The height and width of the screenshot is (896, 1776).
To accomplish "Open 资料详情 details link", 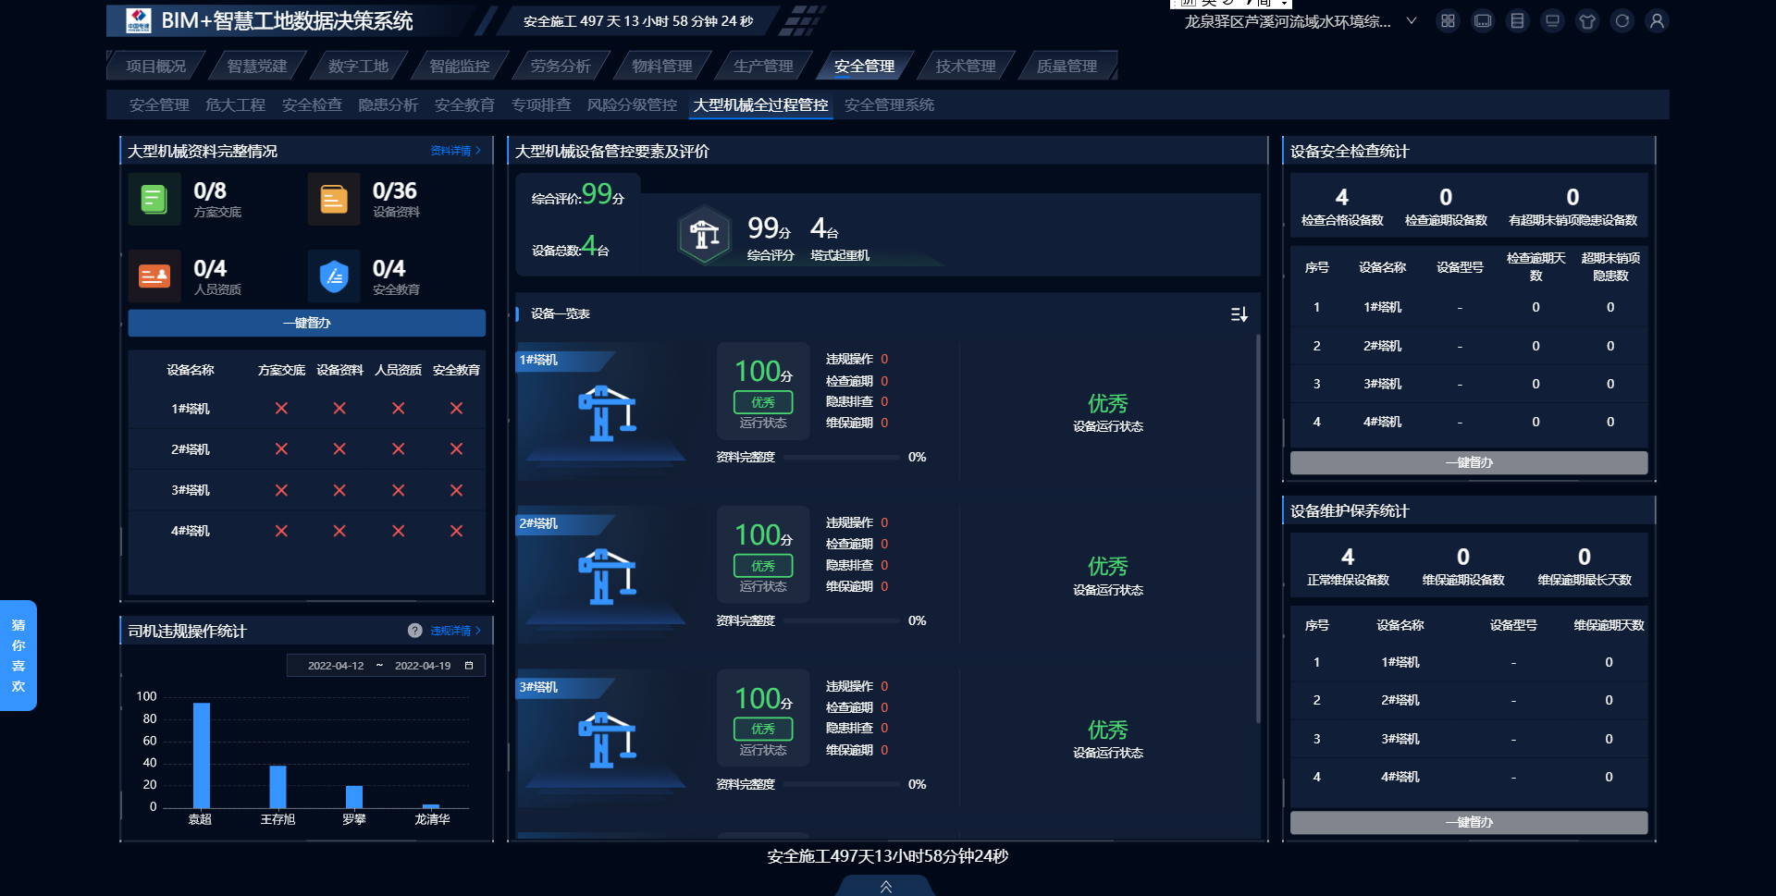I will click(455, 151).
